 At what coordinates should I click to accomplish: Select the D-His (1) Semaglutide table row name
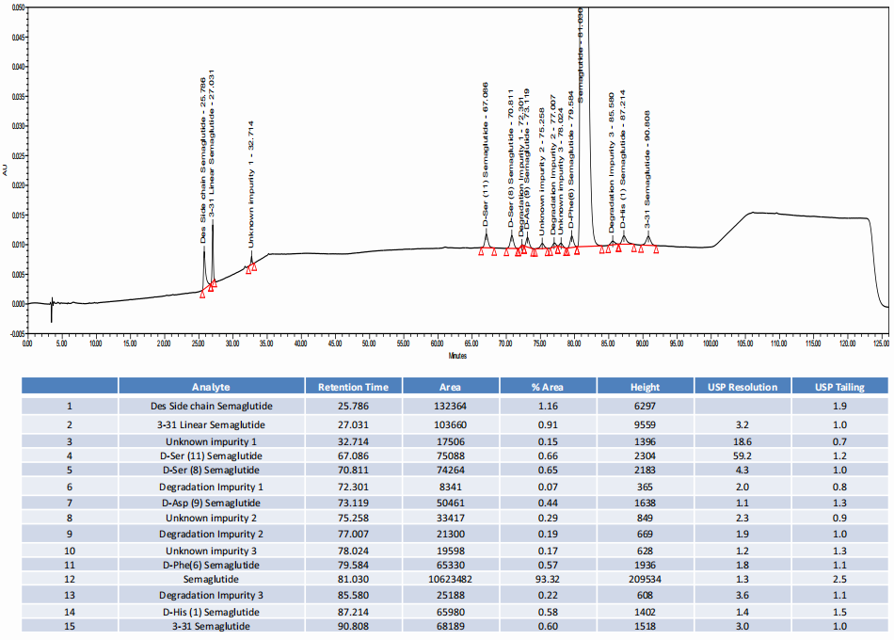(x=211, y=612)
